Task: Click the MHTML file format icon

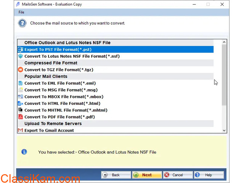Action: 21,110
